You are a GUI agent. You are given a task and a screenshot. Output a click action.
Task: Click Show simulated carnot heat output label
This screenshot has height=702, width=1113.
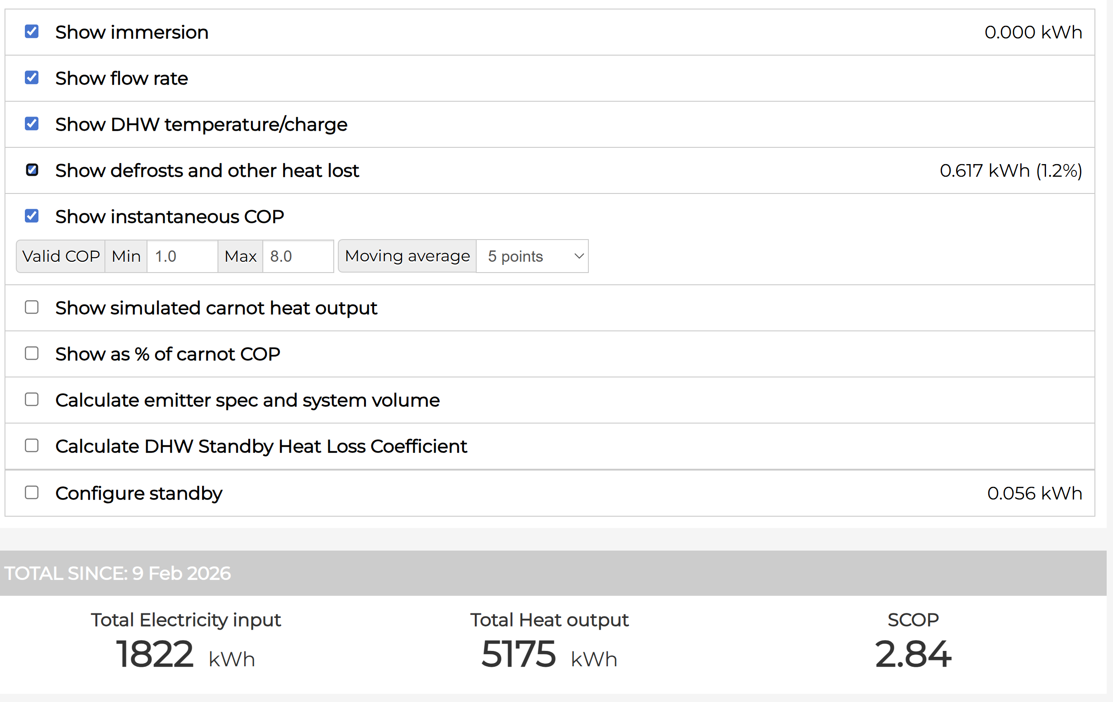click(216, 308)
